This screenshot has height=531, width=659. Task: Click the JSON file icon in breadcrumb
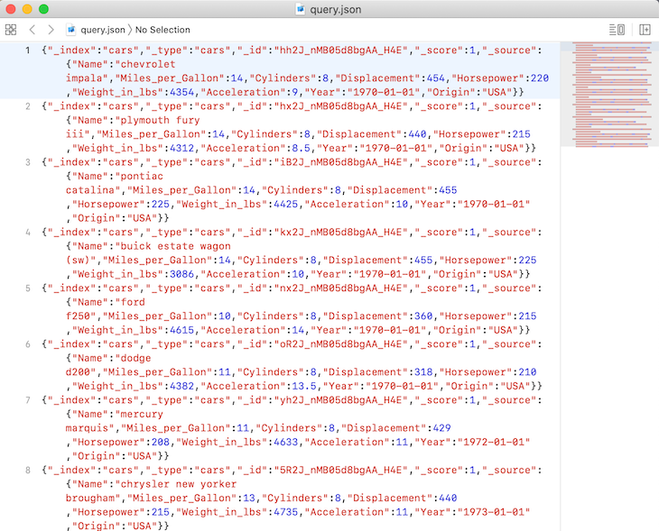click(70, 30)
